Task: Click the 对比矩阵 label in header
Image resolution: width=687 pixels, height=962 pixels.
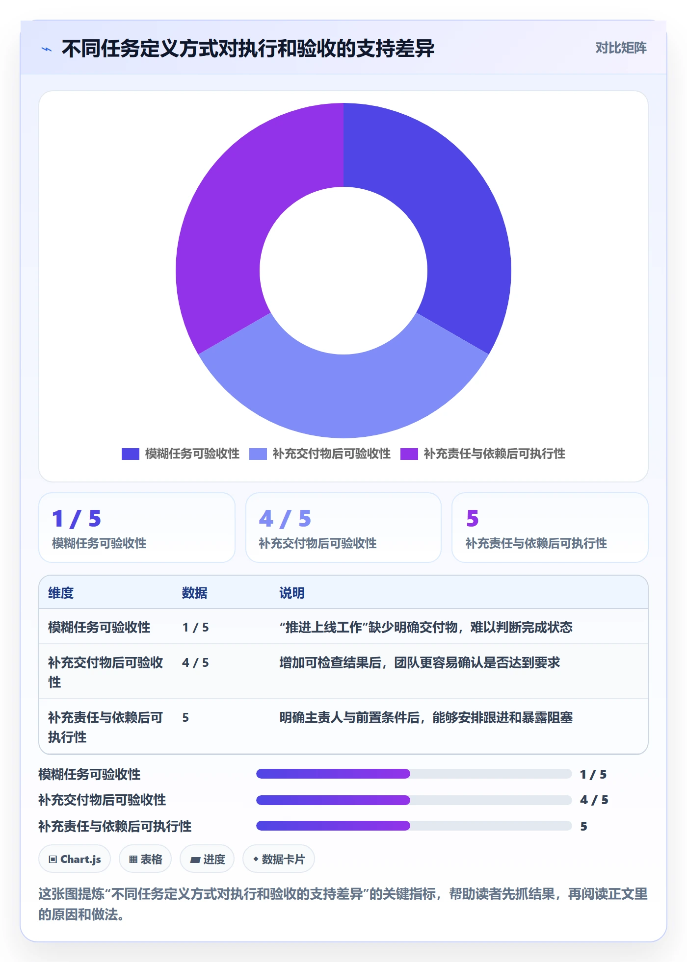Action: point(621,48)
